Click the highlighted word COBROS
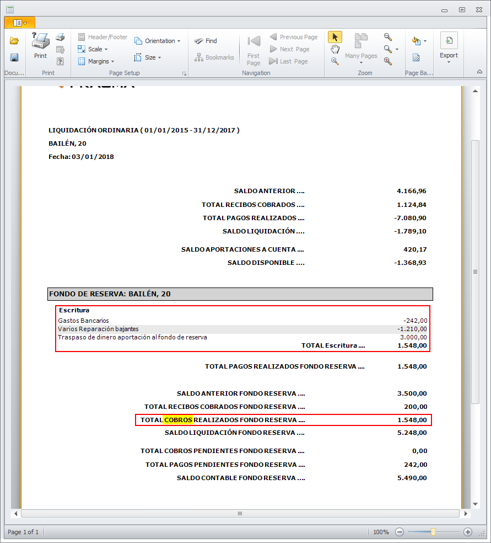491x543 pixels. [x=178, y=420]
